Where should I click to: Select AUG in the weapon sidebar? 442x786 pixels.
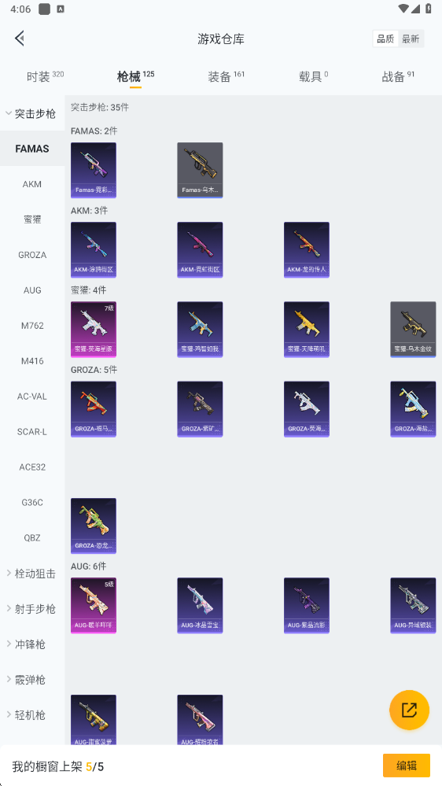click(32, 290)
